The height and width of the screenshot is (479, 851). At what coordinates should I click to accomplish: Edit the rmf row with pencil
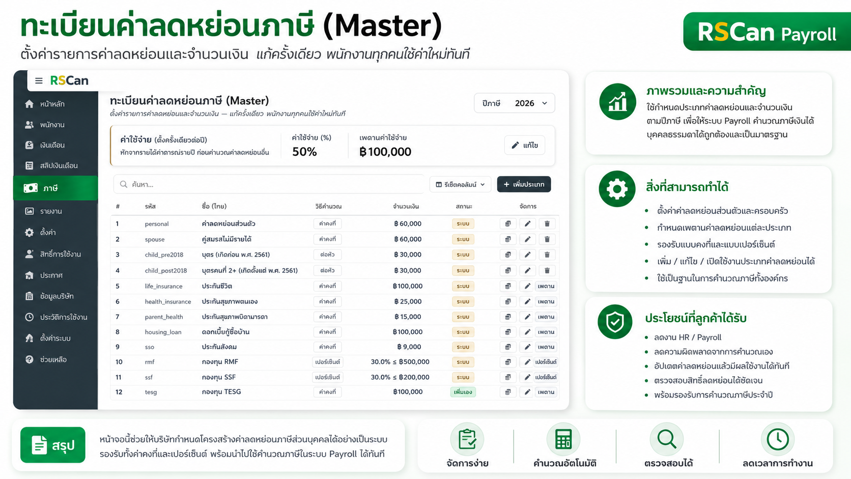pos(527,362)
